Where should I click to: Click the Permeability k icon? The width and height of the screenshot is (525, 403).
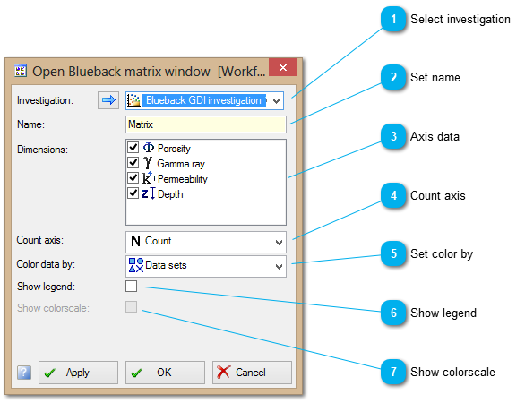tap(149, 177)
